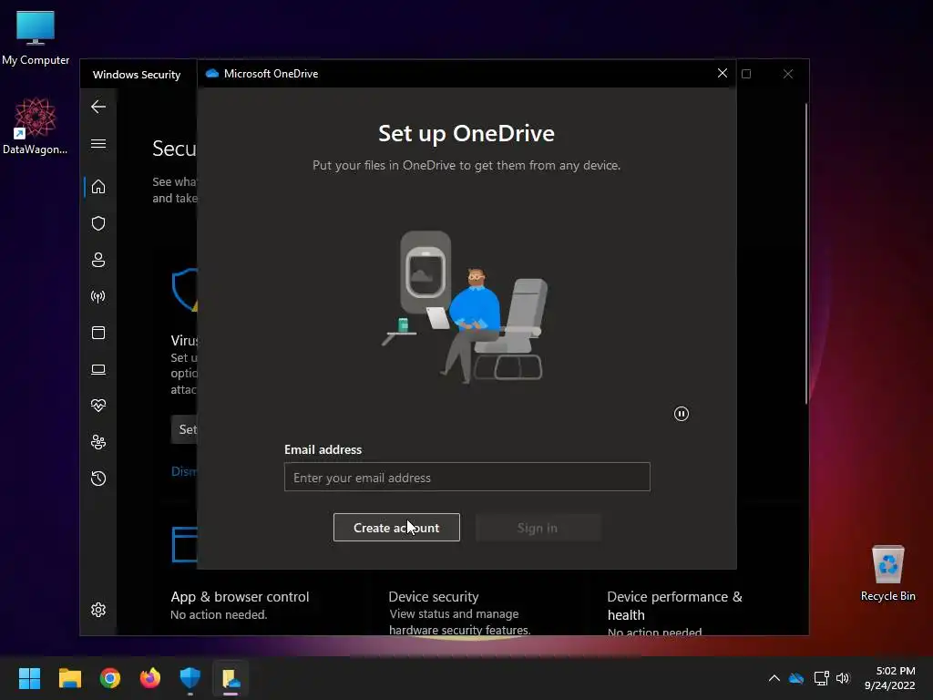
Task: Click the OneDrive setup taskbar icon
Action: pyautogui.click(x=231, y=678)
